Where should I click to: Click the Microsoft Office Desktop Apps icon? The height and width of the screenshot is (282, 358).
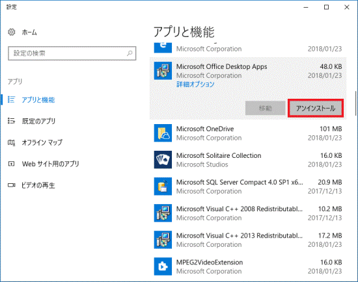pyautogui.click(x=163, y=71)
